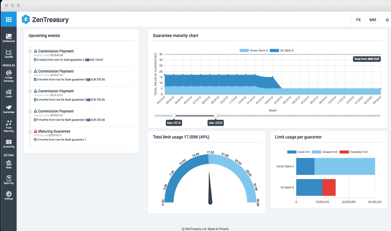Open the Settings gear icon
Viewport: 391px width, 231px height.
coord(9,194)
